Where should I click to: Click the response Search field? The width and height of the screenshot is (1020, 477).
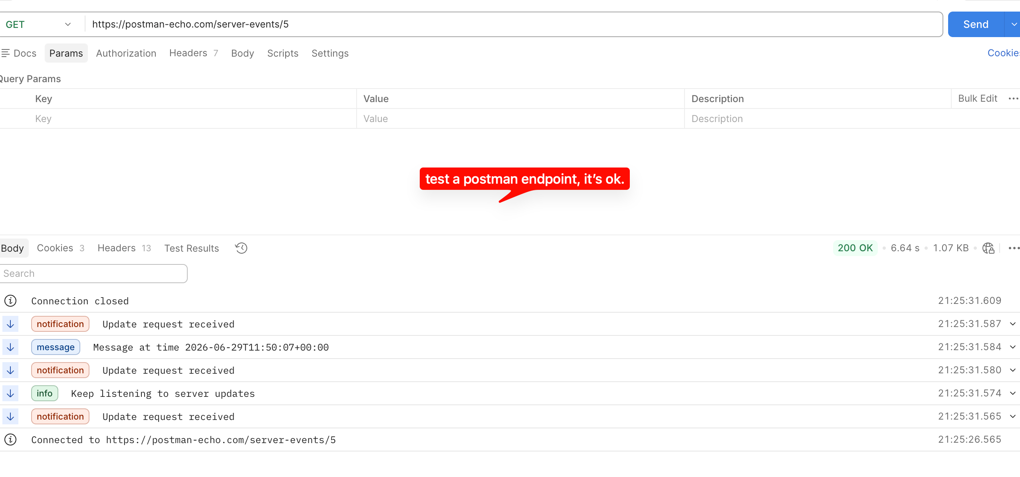click(x=93, y=274)
